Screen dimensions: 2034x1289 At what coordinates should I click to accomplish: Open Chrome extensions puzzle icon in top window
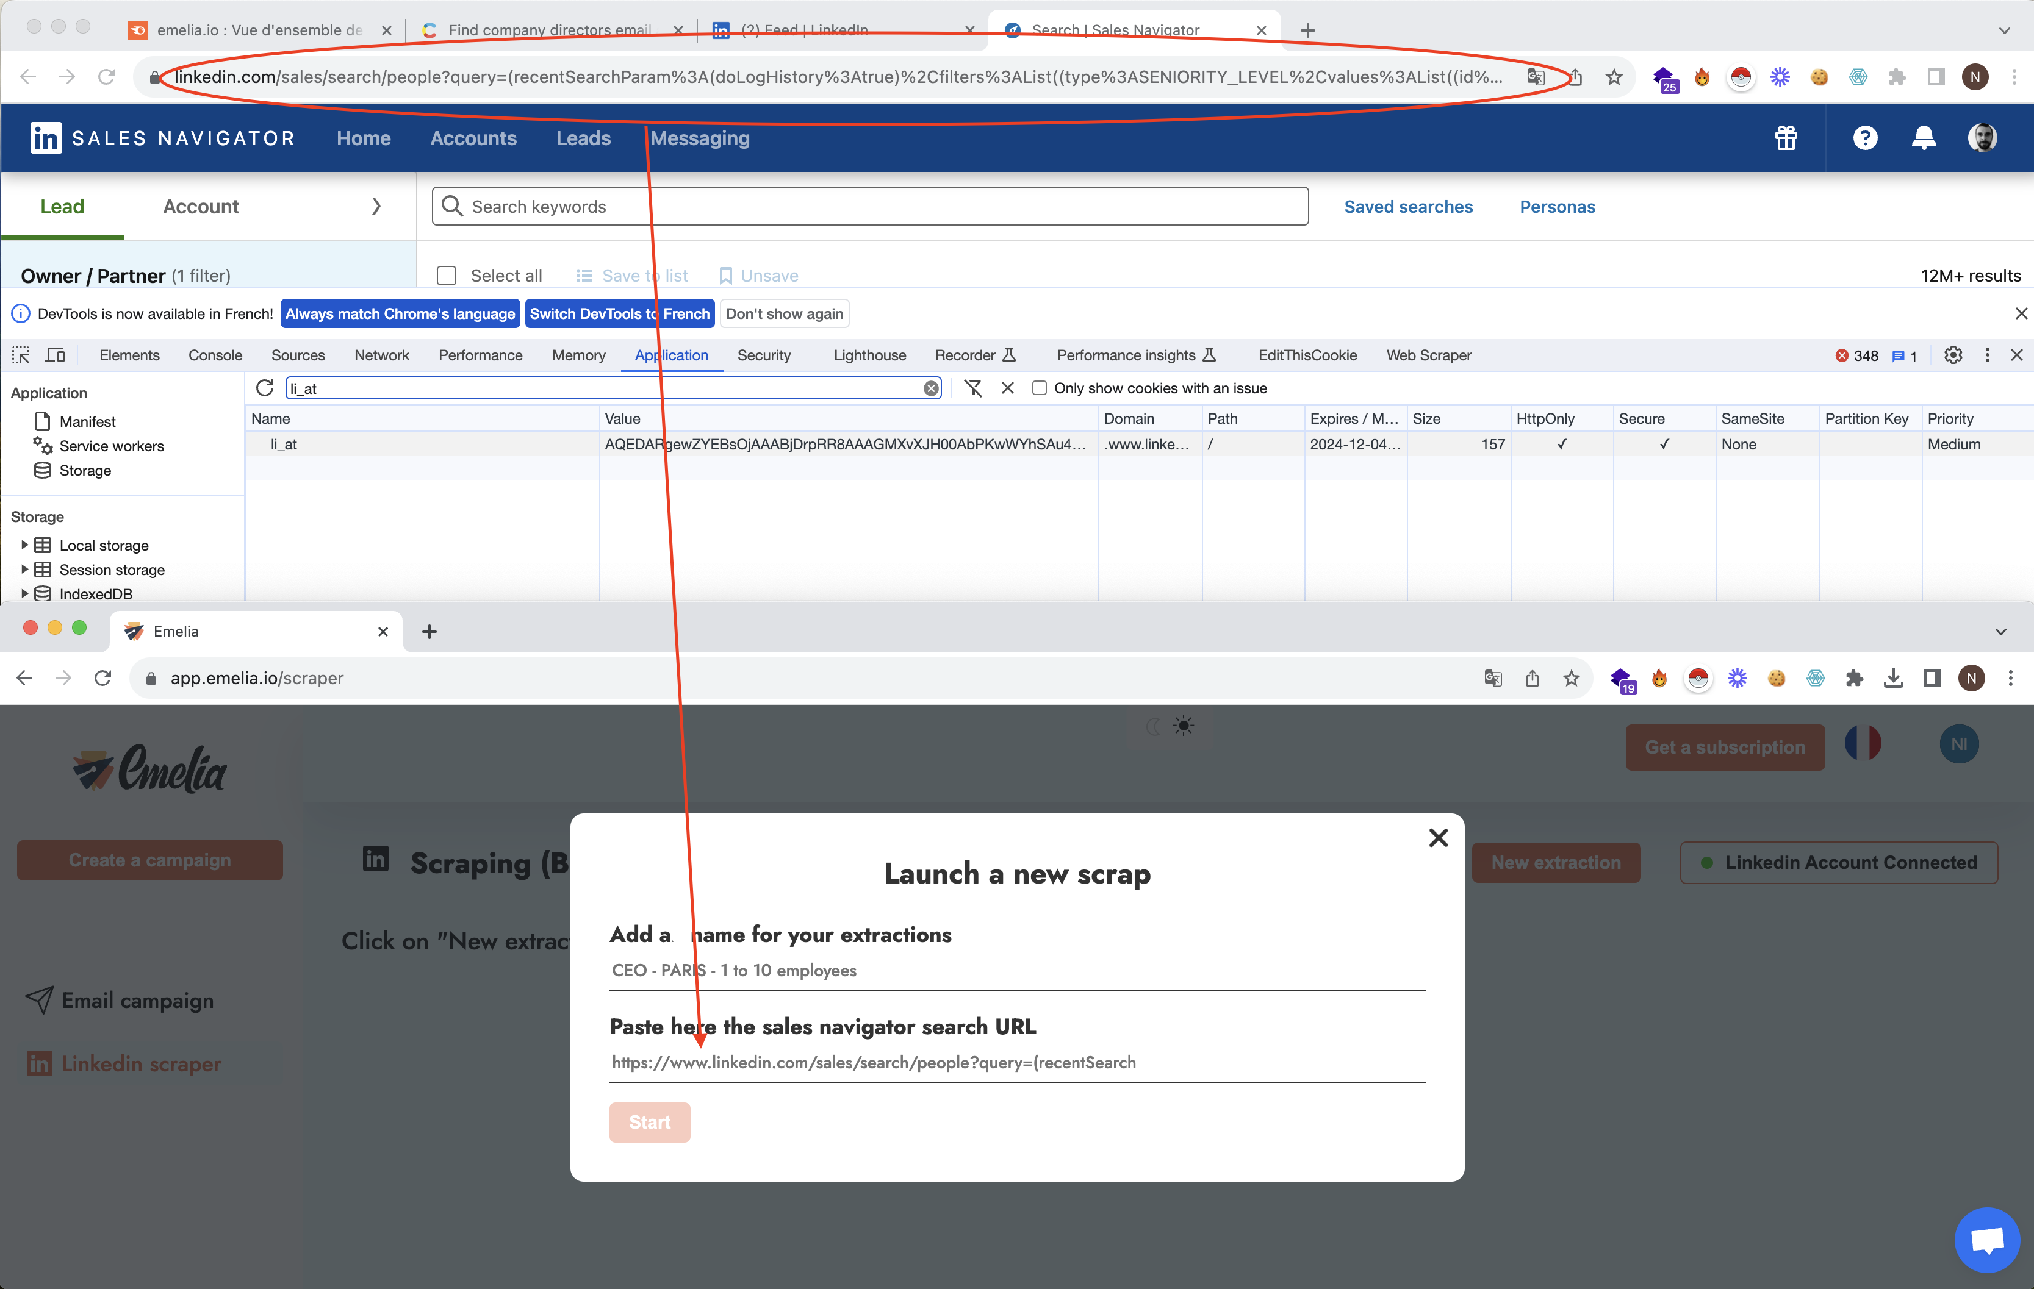point(1897,77)
